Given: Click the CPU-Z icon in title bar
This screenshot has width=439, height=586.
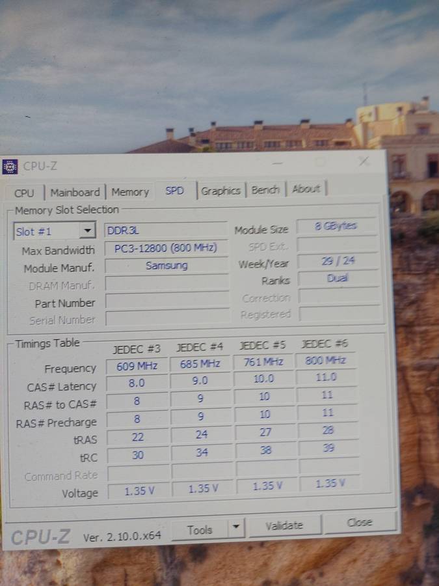Looking at the screenshot, I should pyautogui.click(x=10, y=167).
